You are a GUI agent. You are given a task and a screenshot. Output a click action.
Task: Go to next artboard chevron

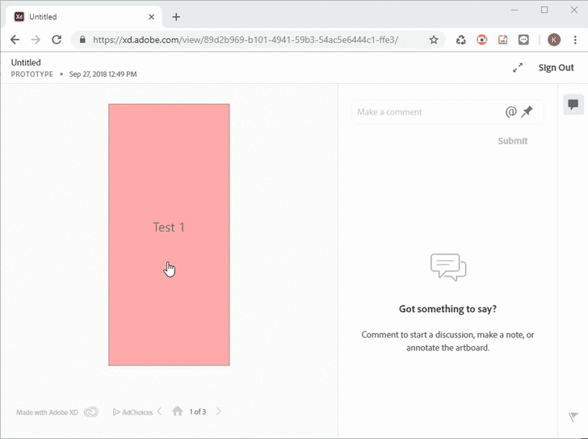[x=219, y=412]
